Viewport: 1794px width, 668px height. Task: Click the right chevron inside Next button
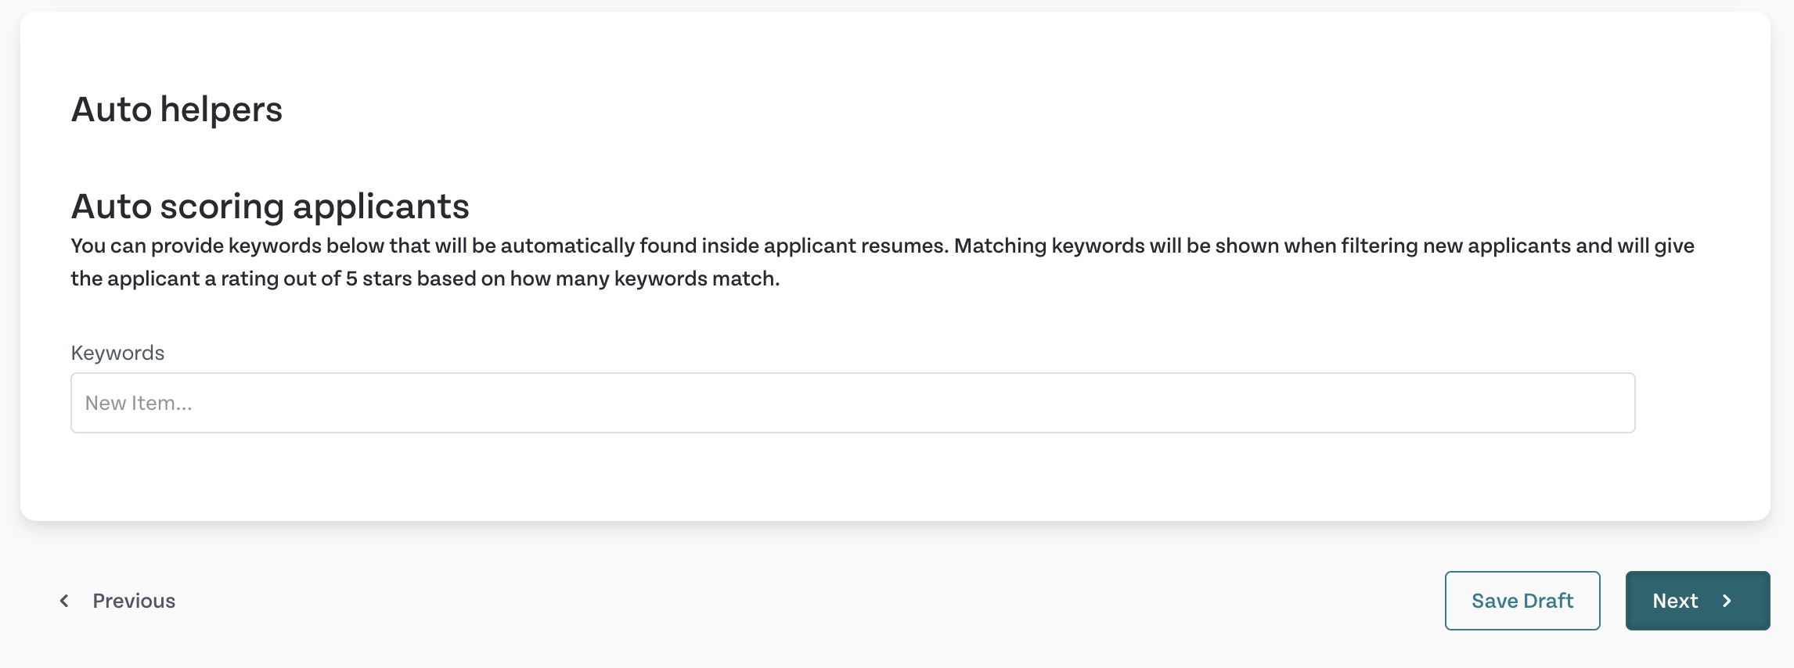click(x=1727, y=601)
